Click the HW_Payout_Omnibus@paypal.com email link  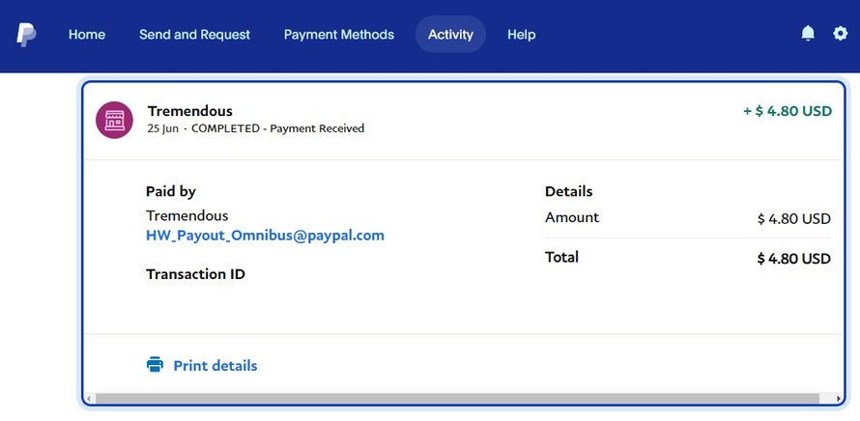coord(265,236)
